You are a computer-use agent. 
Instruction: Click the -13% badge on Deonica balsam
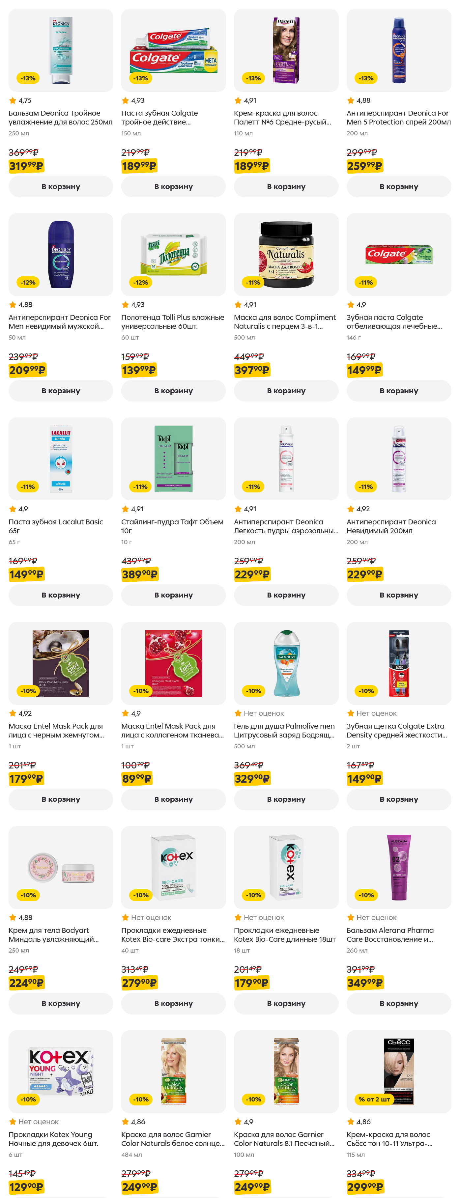tap(28, 79)
